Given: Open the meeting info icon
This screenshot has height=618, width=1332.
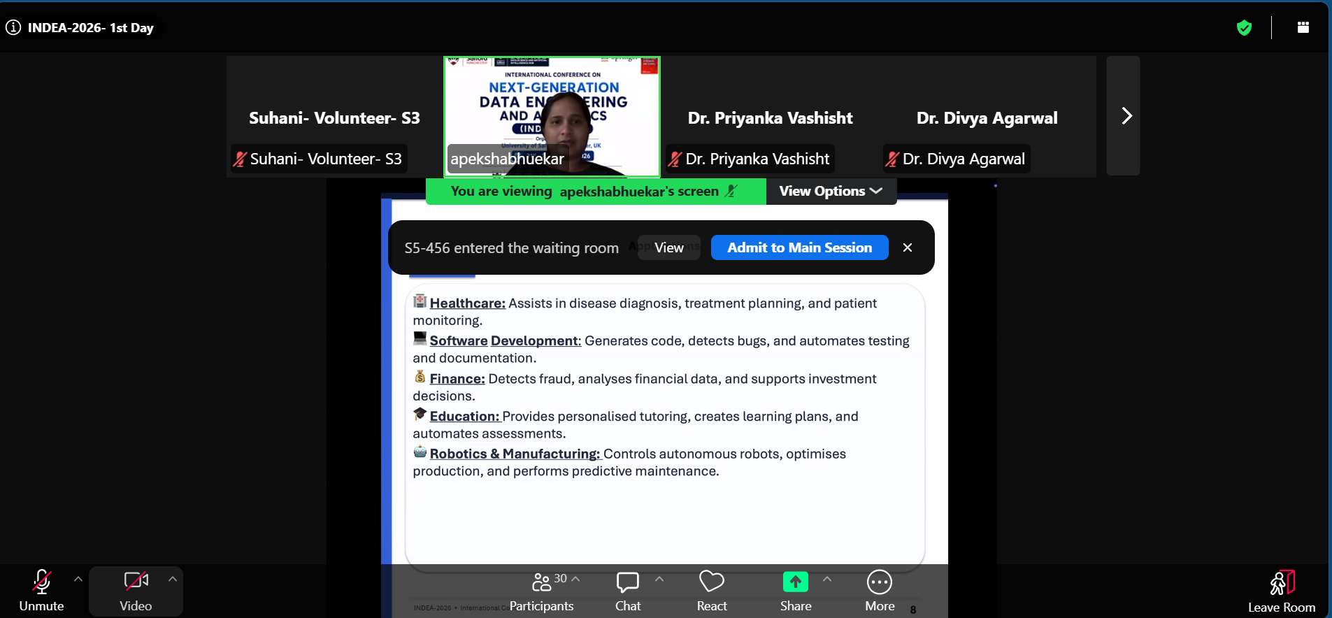Looking at the screenshot, I should point(13,28).
